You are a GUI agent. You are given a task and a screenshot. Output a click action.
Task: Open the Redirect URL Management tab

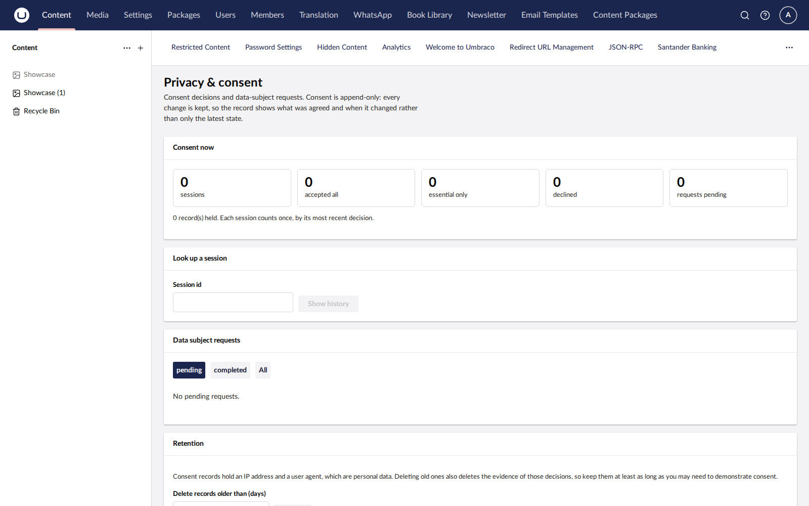(552, 48)
